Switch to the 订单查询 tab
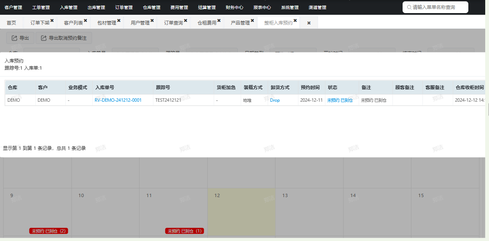Image resolution: width=489 pixels, height=241 pixels. 173,23
